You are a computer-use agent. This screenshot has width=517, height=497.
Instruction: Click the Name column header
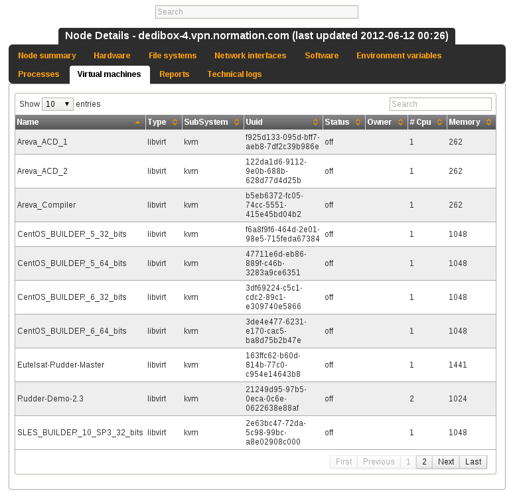tap(80, 122)
